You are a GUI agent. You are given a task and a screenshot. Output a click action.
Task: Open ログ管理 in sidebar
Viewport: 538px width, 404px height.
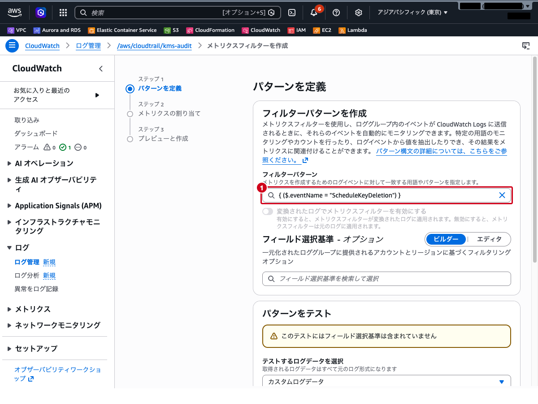[27, 262]
